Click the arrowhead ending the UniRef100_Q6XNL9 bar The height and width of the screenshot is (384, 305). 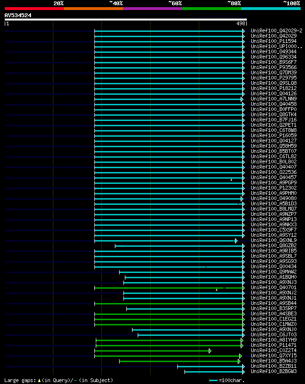coord(236,241)
